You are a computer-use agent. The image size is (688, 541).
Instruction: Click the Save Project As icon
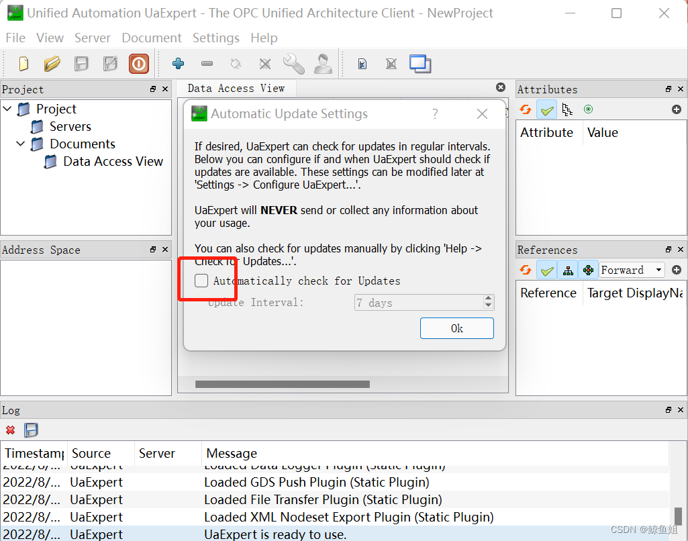pyautogui.click(x=110, y=64)
